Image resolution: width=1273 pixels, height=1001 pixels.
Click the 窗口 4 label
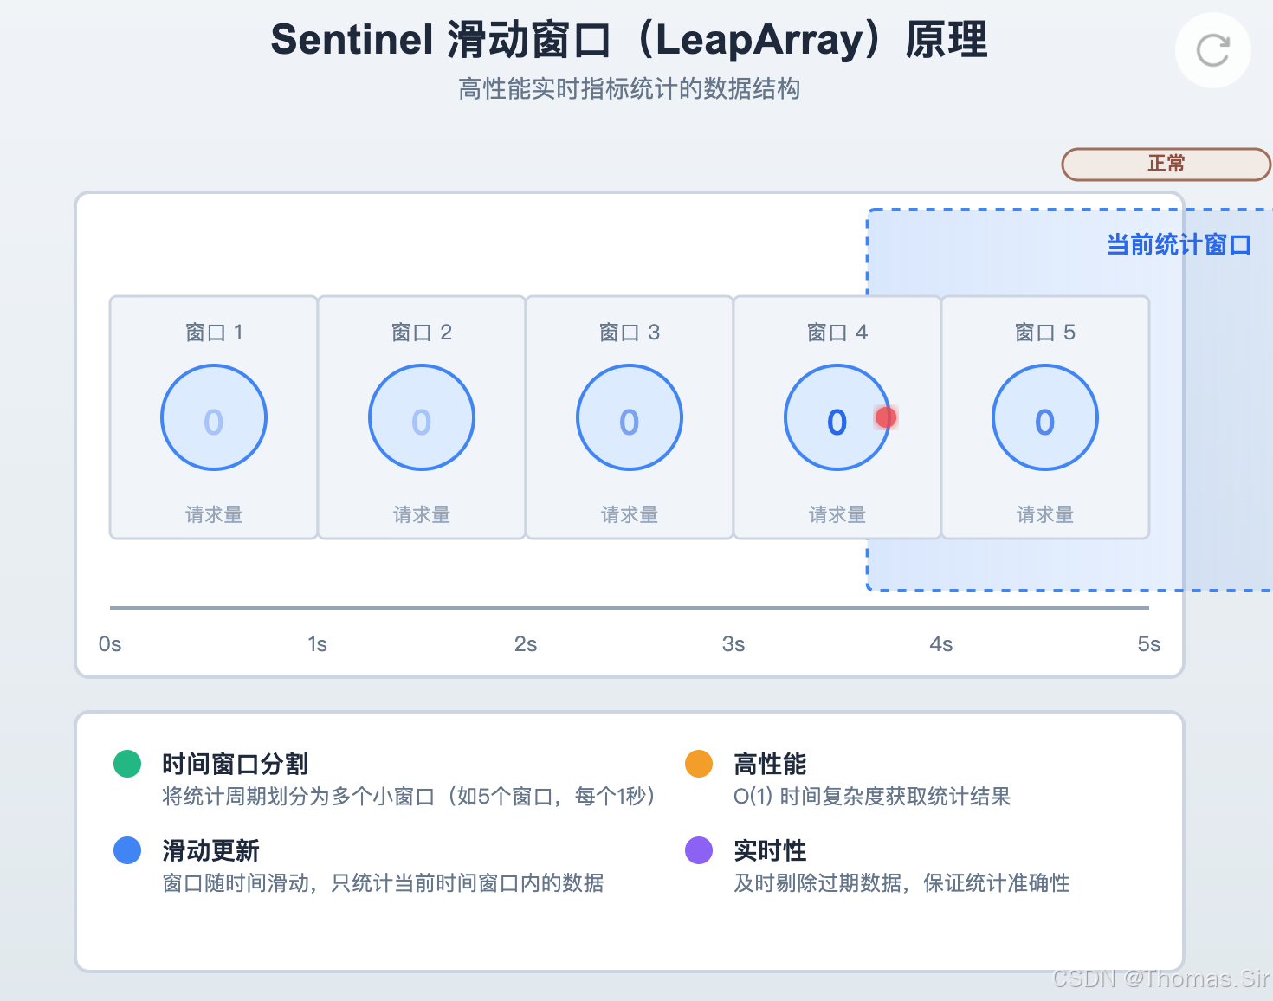pos(837,333)
